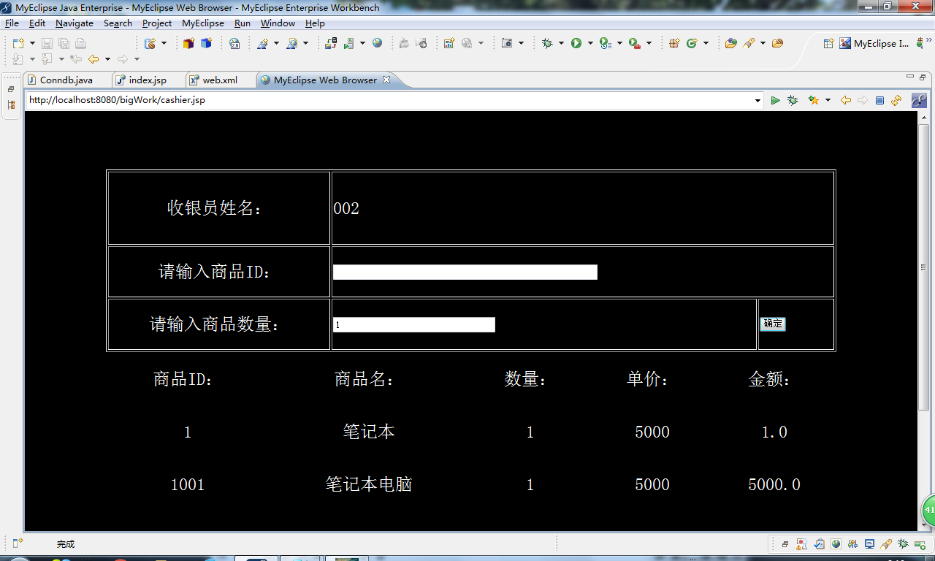Screen dimensions: 935x561
Task: Click the Print icon in toolbar
Action: (80, 44)
